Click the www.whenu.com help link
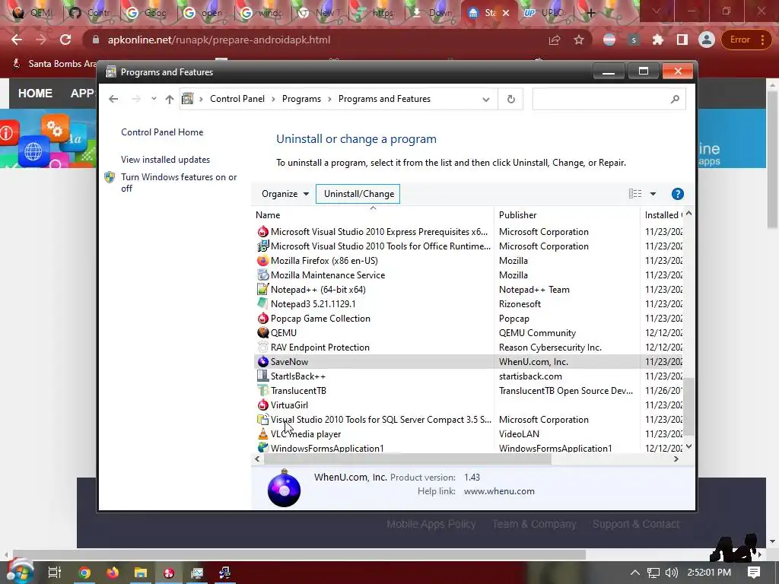 pos(499,491)
